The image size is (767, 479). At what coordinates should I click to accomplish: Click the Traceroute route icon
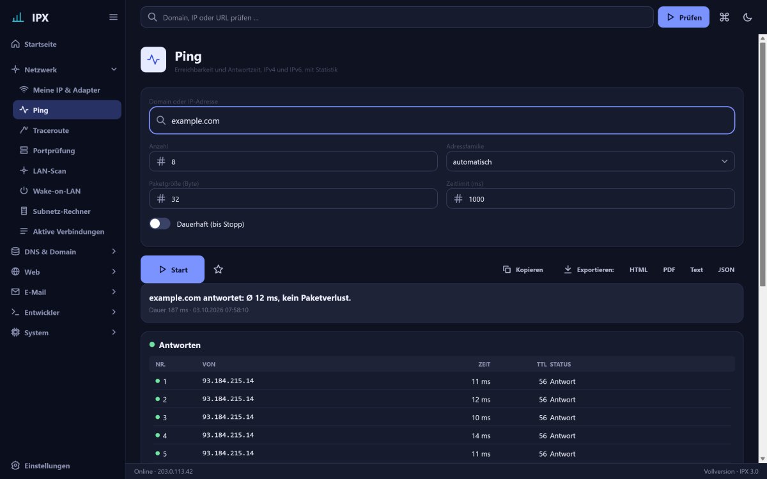coord(24,130)
